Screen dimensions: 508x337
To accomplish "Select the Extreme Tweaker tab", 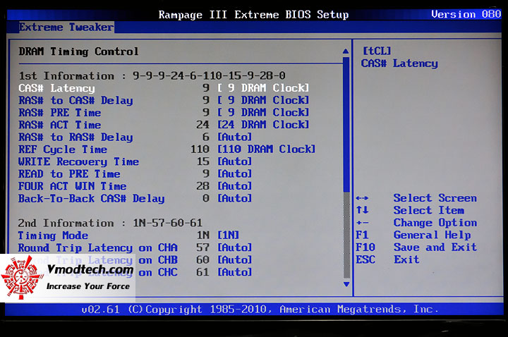I will pos(66,27).
